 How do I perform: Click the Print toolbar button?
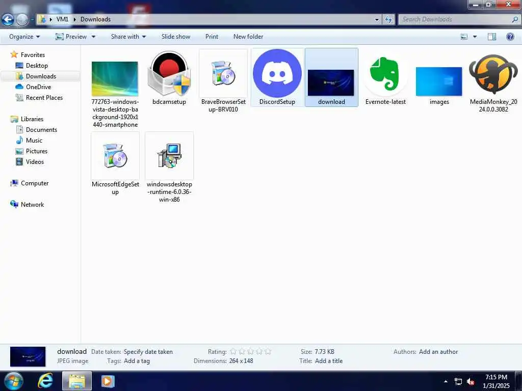(x=212, y=37)
